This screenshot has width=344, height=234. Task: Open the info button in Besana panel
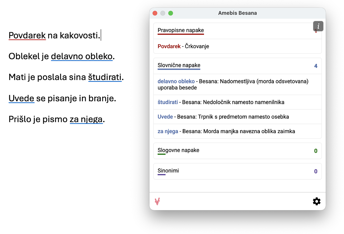tap(318, 26)
